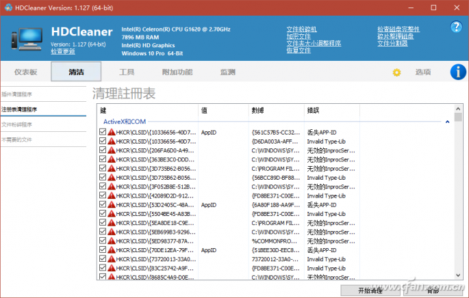This screenshot has width=469, height=298.
Task: Click the list scroll down arrow
Action: 458,275
